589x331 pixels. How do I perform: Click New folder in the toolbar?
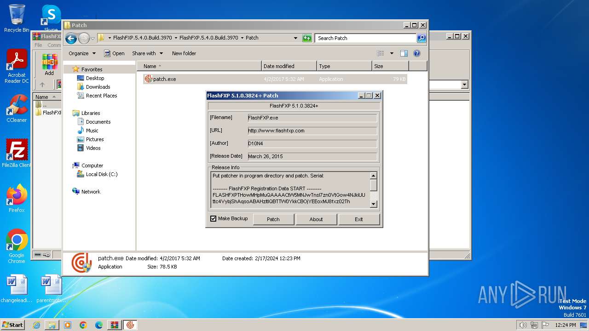(x=184, y=53)
